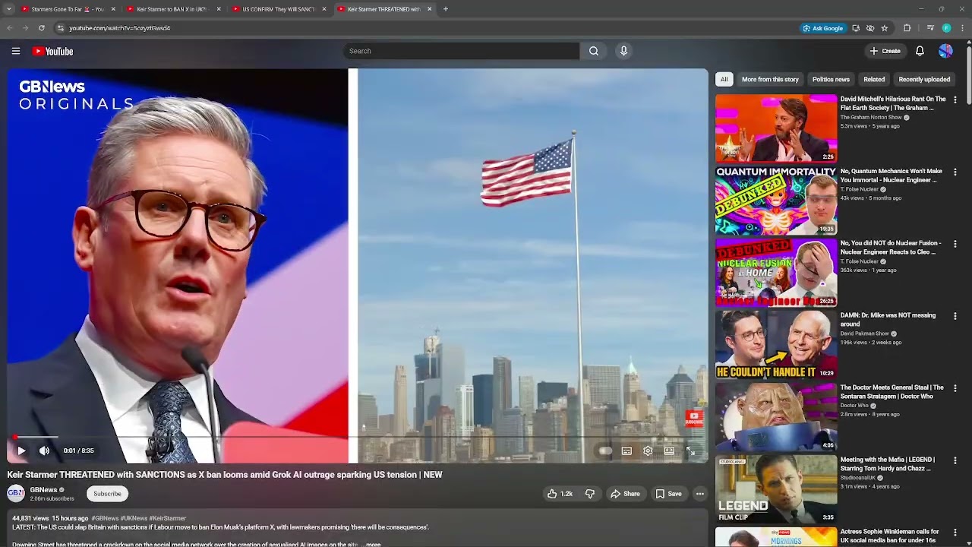Open YouTube notifications bell

[x=920, y=51]
